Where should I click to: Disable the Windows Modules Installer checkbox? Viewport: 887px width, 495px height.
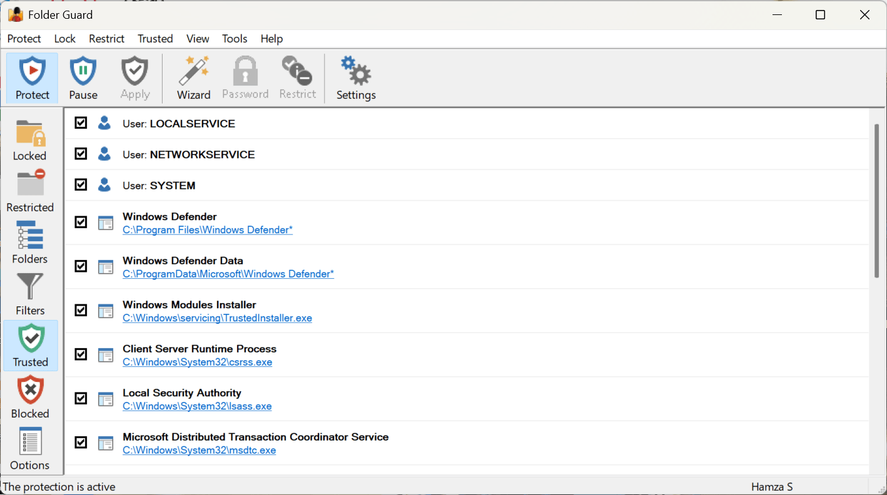click(81, 310)
